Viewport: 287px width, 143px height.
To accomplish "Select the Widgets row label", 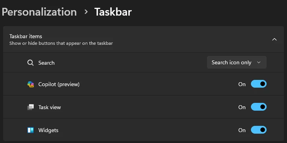I will coord(48,130).
